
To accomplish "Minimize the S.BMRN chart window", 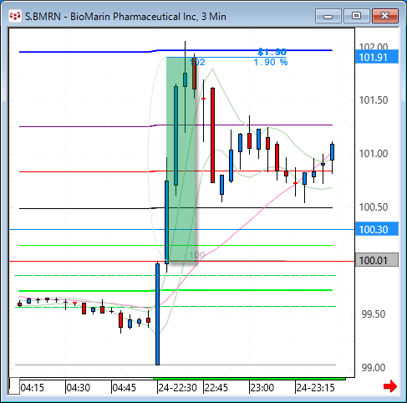I will point(328,16).
